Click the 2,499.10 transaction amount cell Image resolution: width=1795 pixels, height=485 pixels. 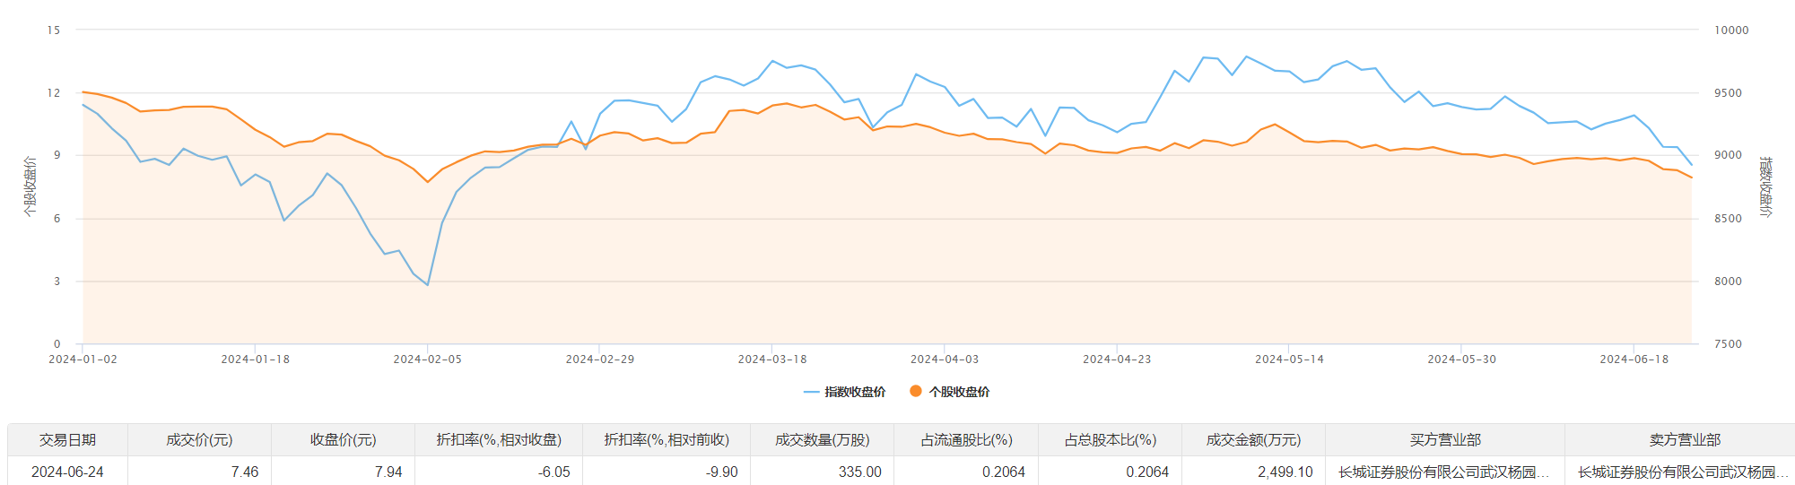[1285, 472]
